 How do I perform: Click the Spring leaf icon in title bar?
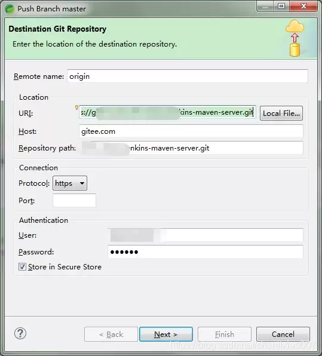[10, 9]
